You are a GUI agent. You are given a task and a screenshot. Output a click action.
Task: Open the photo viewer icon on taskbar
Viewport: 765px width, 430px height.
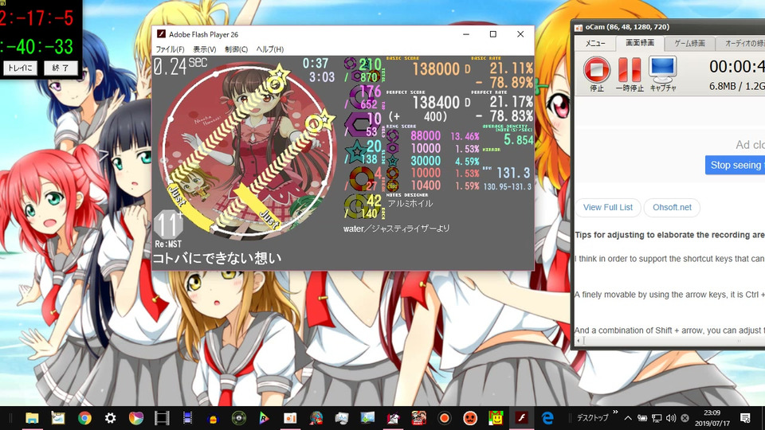coord(342,418)
